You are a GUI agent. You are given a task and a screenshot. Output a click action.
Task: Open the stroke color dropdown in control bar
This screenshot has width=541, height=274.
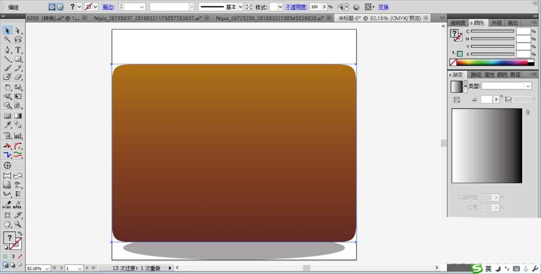point(96,7)
